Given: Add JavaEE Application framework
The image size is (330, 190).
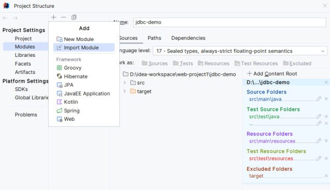Looking at the screenshot, I should tap(84, 93).
